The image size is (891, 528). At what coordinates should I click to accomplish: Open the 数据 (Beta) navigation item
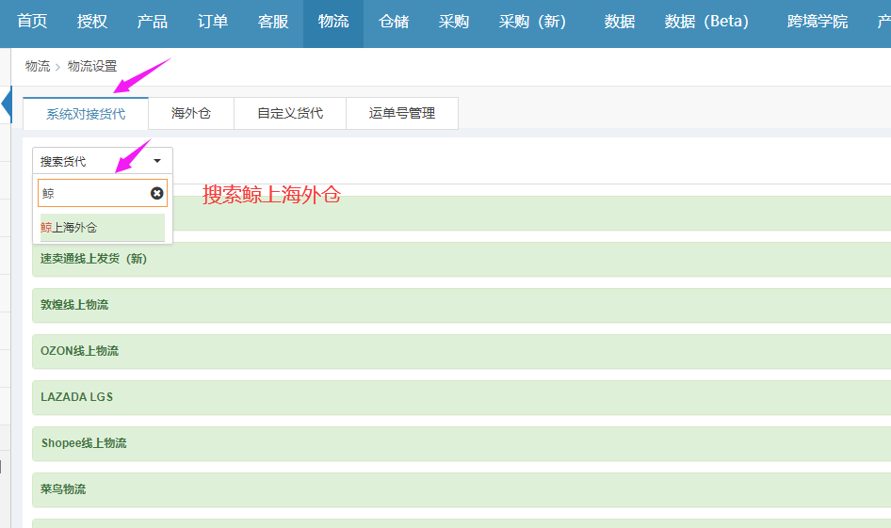point(706,22)
